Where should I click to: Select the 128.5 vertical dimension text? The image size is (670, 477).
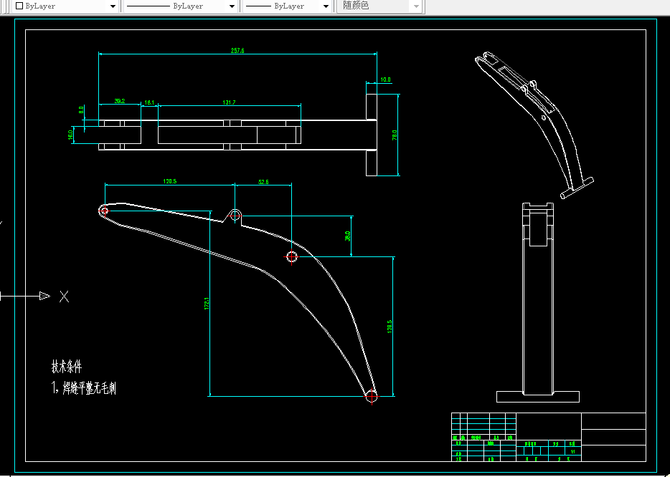tap(390, 327)
